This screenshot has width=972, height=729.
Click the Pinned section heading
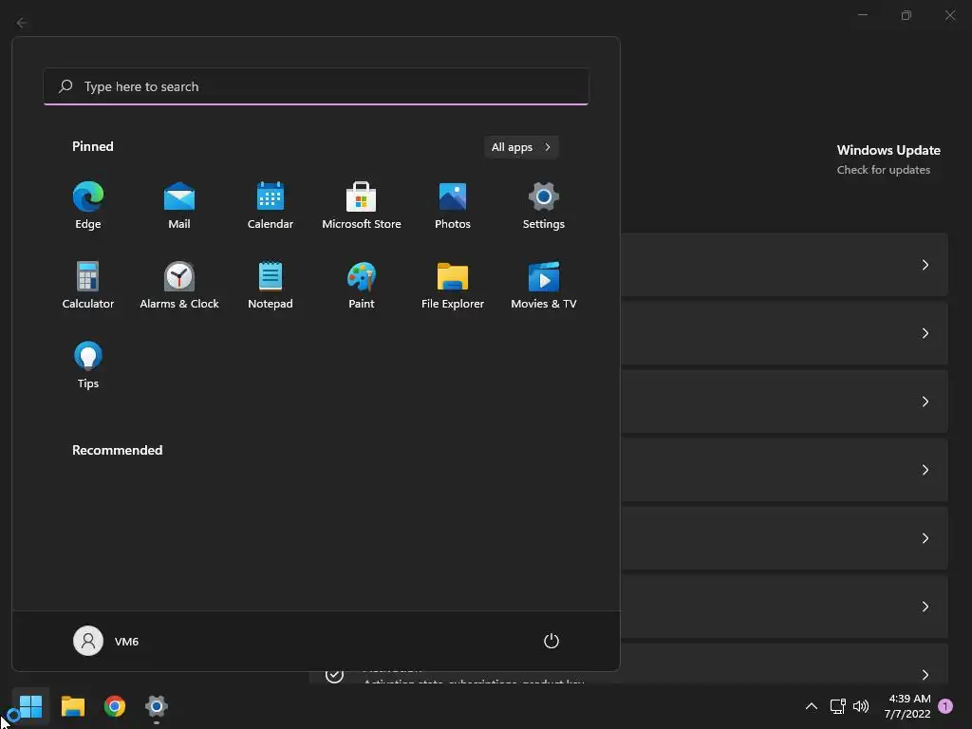tap(93, 146)
